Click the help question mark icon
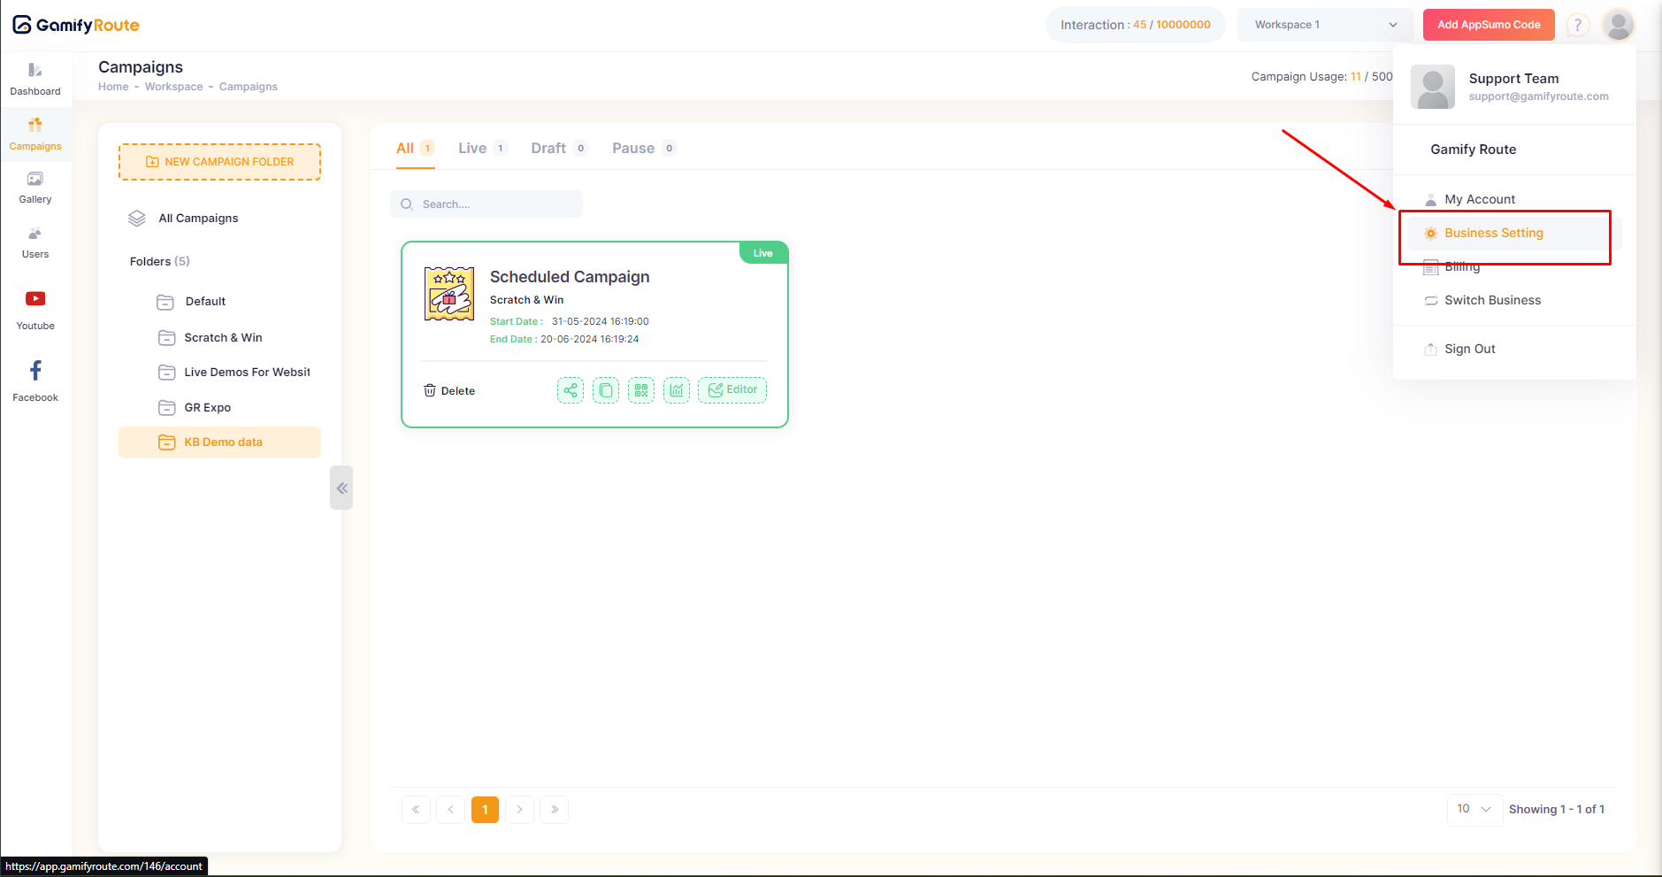 [1577, 25]
